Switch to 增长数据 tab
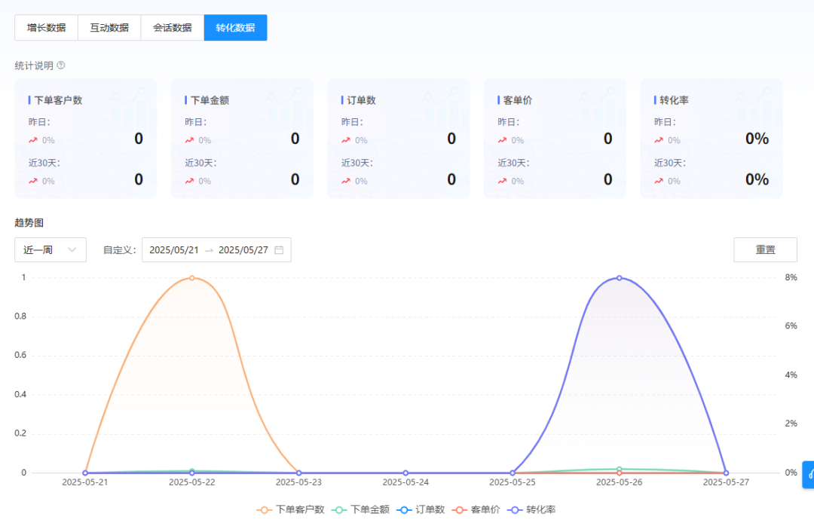 click(46, 28)
